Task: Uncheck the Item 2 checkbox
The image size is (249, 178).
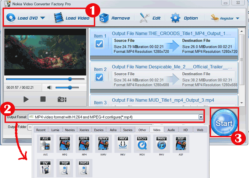Action: [99, 77]
